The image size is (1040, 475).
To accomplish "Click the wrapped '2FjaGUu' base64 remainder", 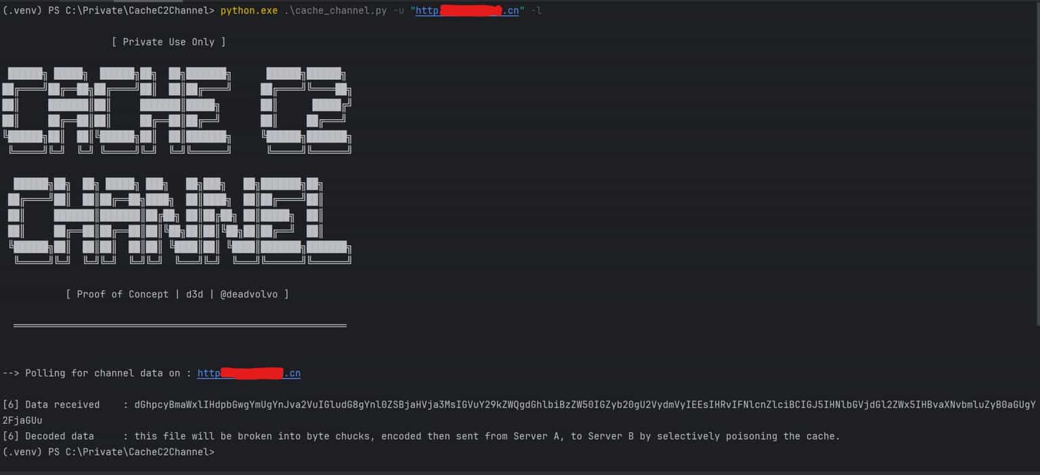I will pyautogui.click(x=22, y=421).
